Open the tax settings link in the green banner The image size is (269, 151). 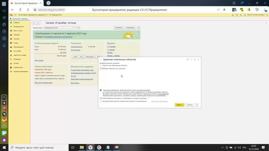(x=58, y=37)
